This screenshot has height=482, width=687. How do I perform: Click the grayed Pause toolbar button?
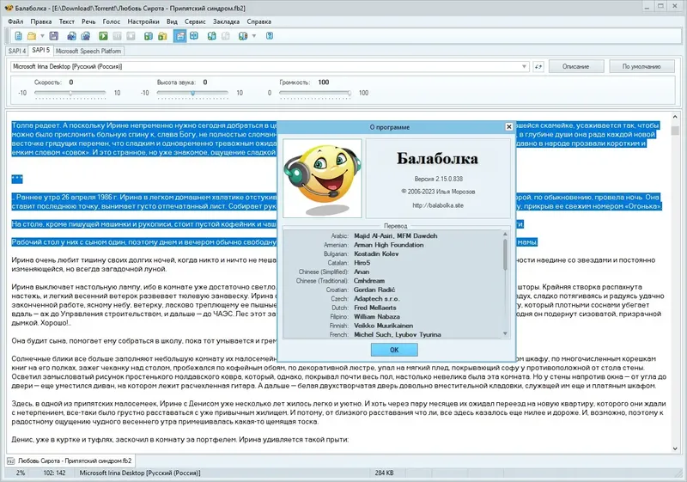(117, 36)
